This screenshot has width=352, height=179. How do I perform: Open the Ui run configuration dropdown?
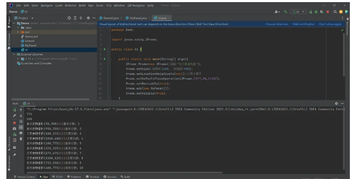click(x=298, y=12)
